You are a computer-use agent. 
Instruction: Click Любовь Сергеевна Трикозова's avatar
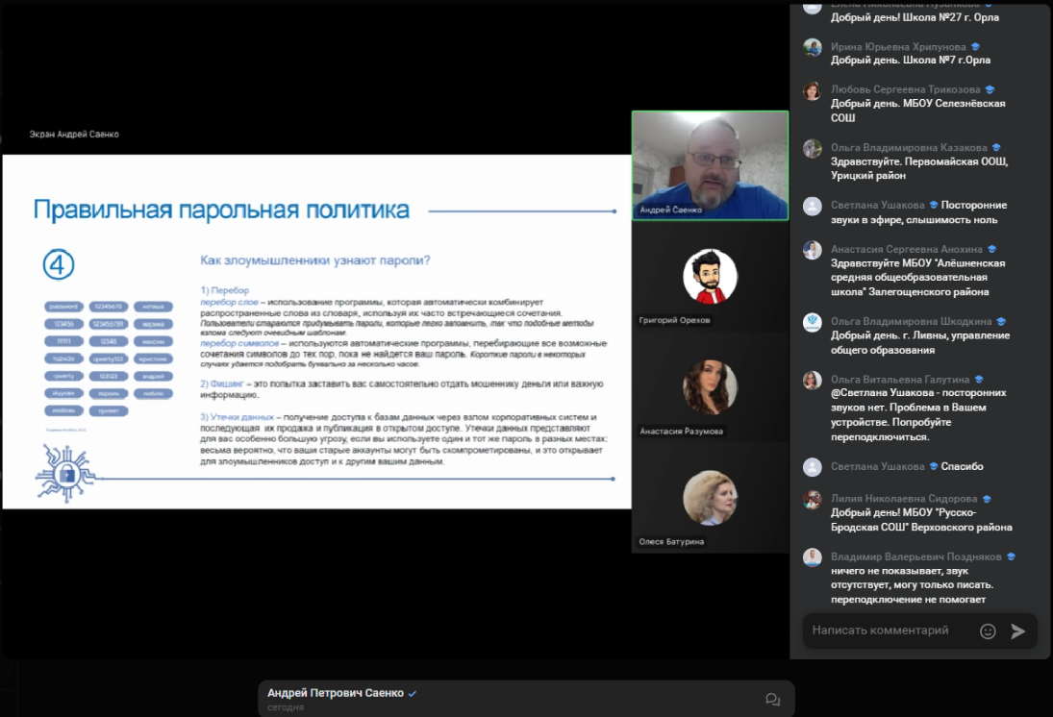coord(813,90)
